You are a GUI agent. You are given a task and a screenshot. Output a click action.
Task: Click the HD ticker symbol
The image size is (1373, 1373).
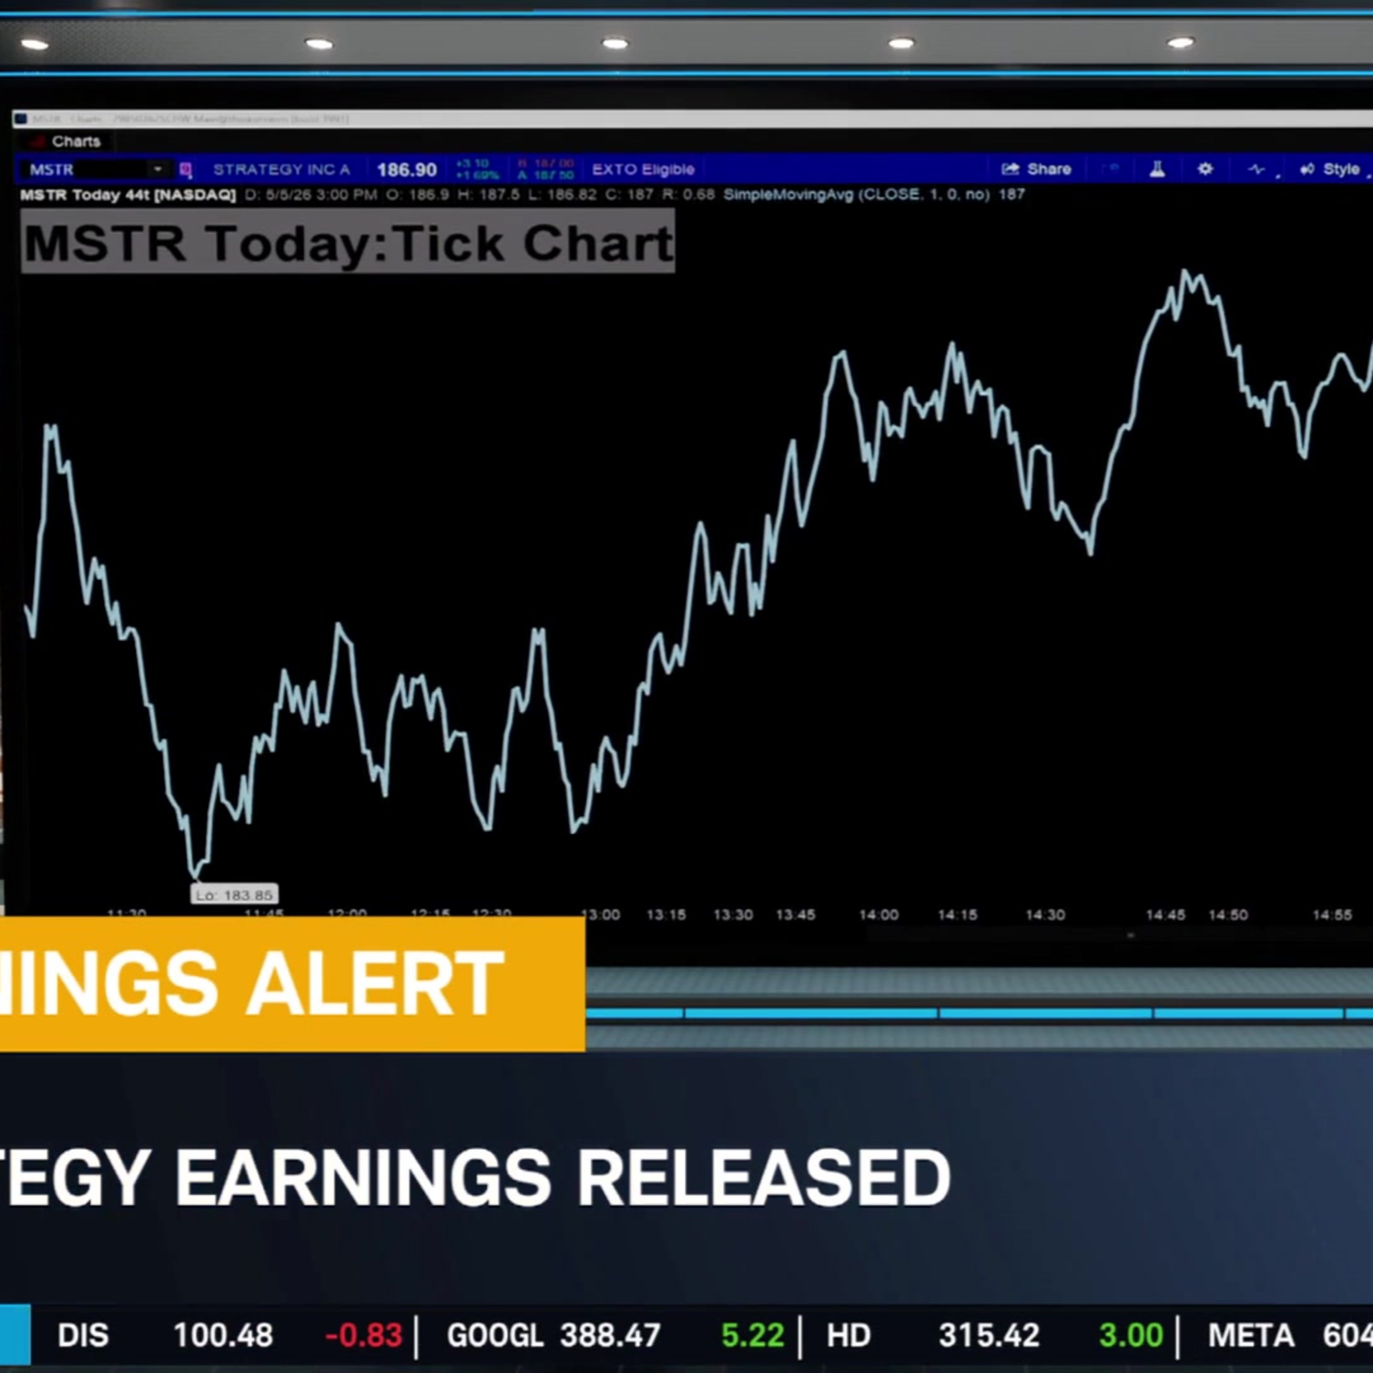point(849,1336)
